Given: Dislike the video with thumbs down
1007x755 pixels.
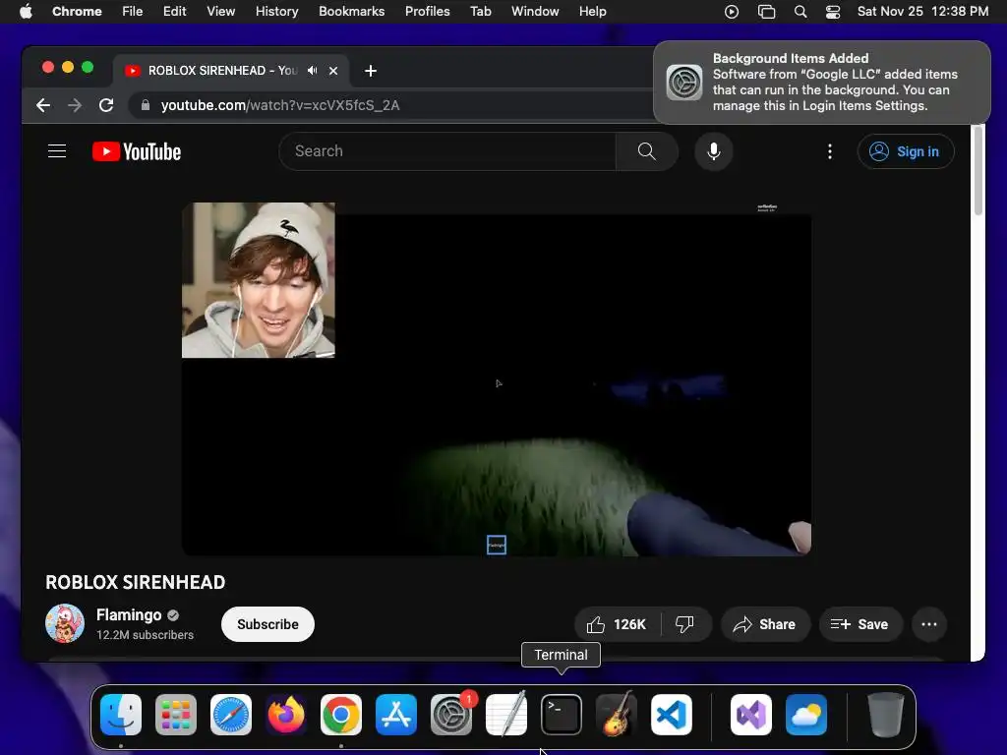Looking at the screenshot, I should (x=685, y=624).
